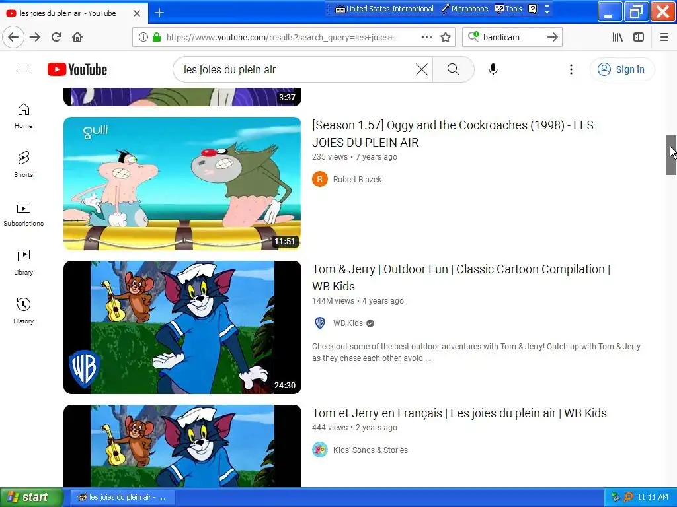Viewport: 677px width, 507px height.
Task: Open History in sidebar
Action: tap(24, 311)
